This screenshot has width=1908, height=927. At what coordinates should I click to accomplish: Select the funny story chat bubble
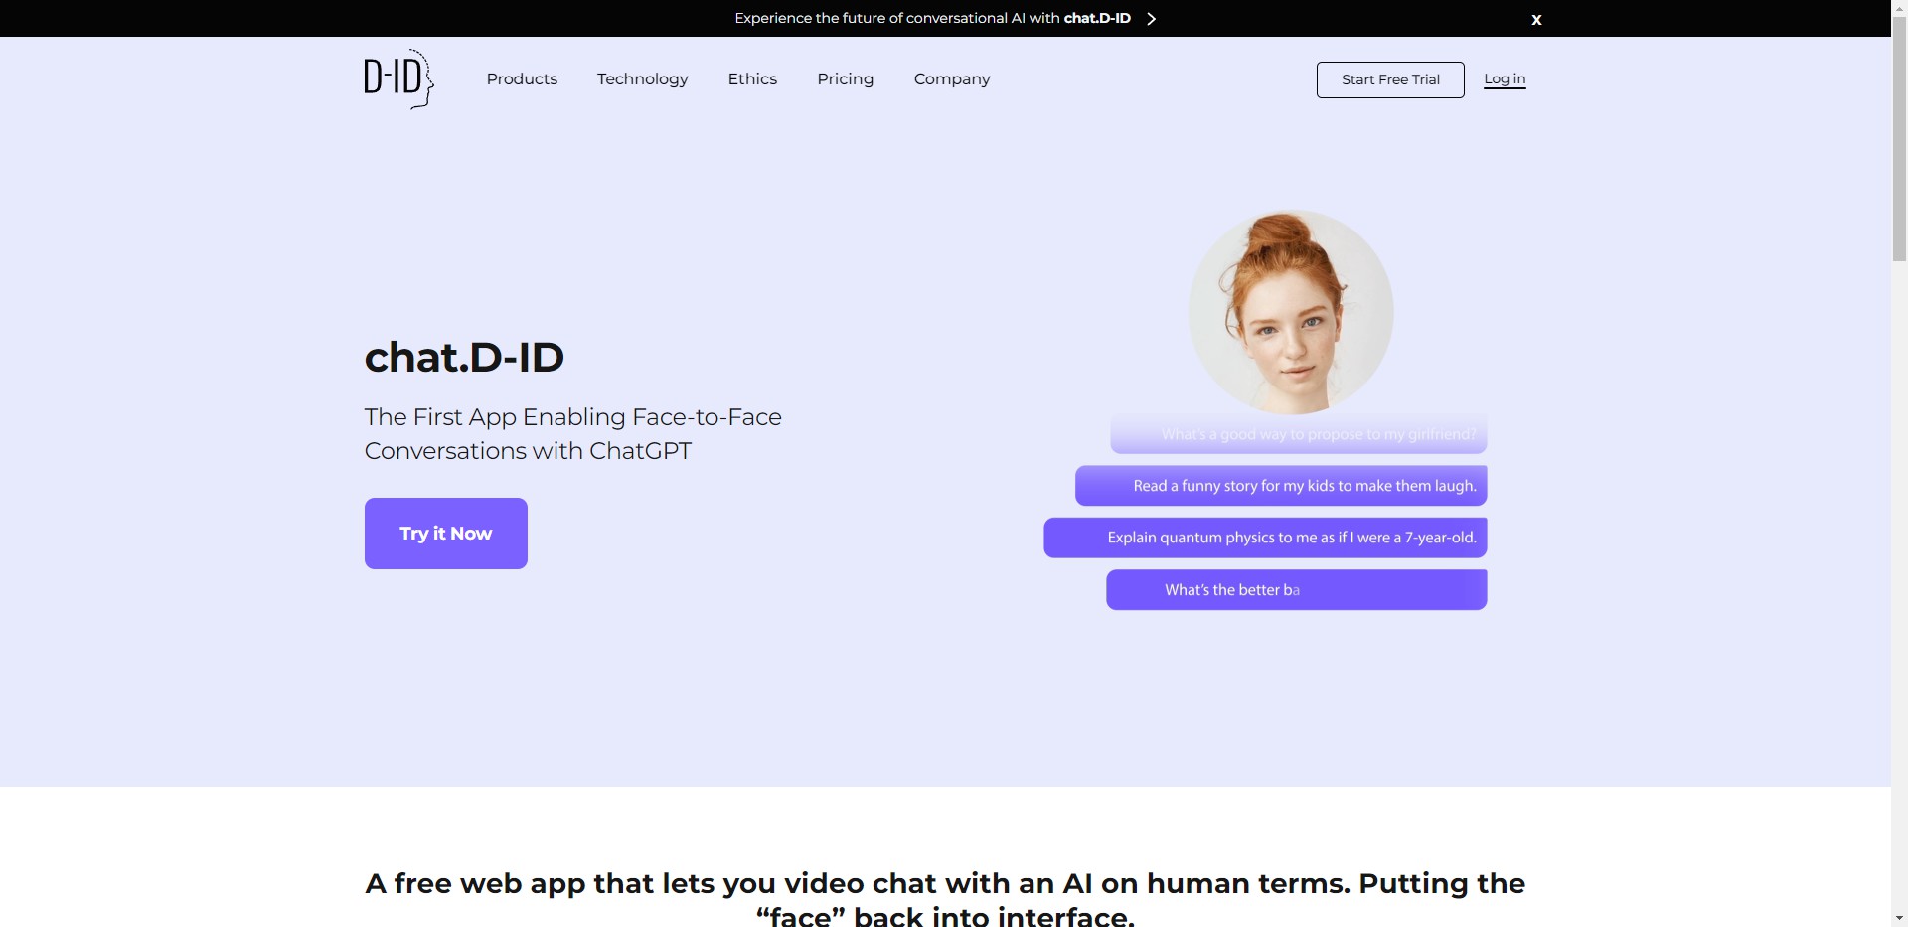pos(1280,486)
